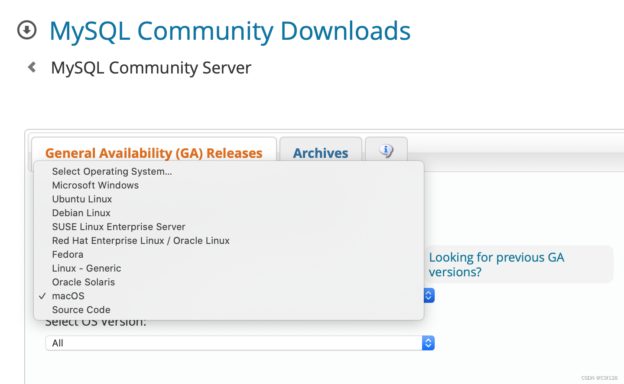Select Ubuntu Linux from the OS list
Image resolution: width=624 pixels, height=384 pixels.
(x=229, y=199)
